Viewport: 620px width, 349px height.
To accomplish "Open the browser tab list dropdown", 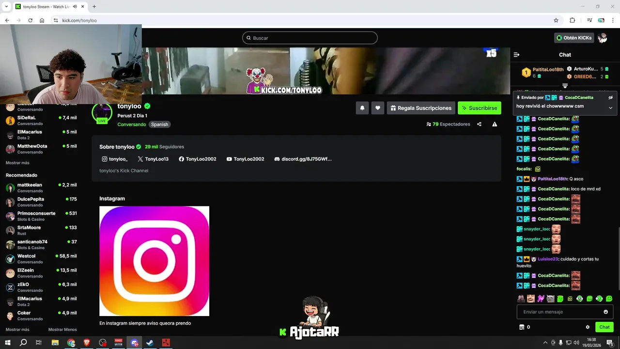I will pyautogui.click(x=6, y=7).
